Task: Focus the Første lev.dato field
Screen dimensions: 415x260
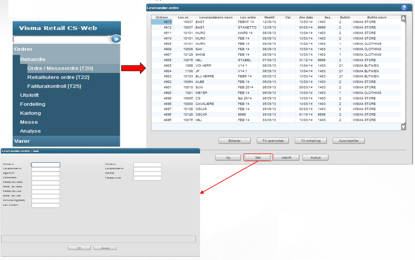Action: click(x=46, y=183)
